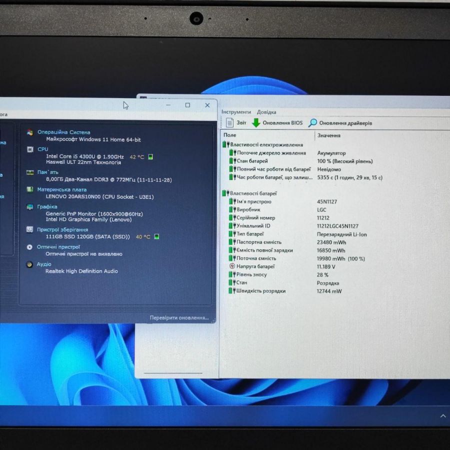This screenshot has width=450, height=450.
Task: Select the Паспортна ємність row
Action: click(x=255, y=242)
